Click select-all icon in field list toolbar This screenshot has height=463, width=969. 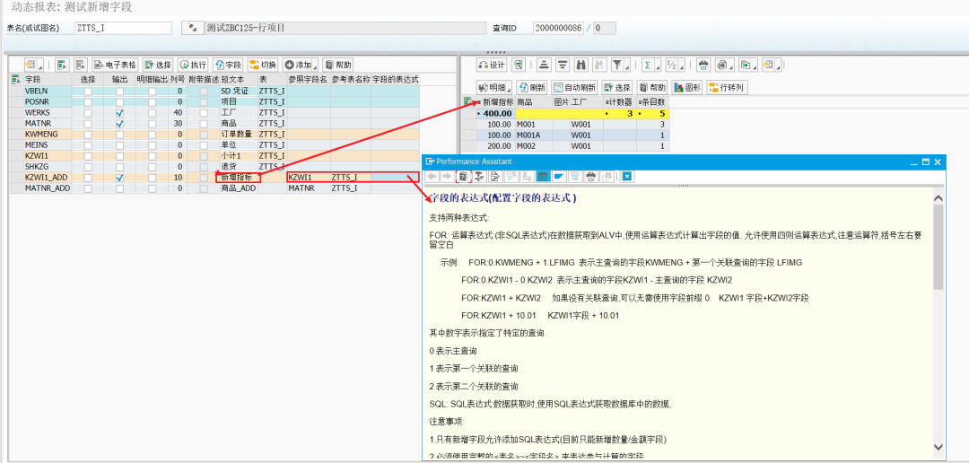(x=62, y=65)
